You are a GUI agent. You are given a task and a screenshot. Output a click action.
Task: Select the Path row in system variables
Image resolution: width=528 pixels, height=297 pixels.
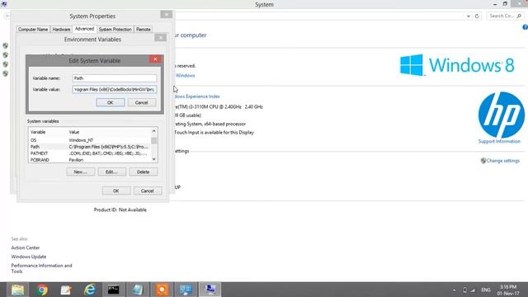(x=90, y=147)
